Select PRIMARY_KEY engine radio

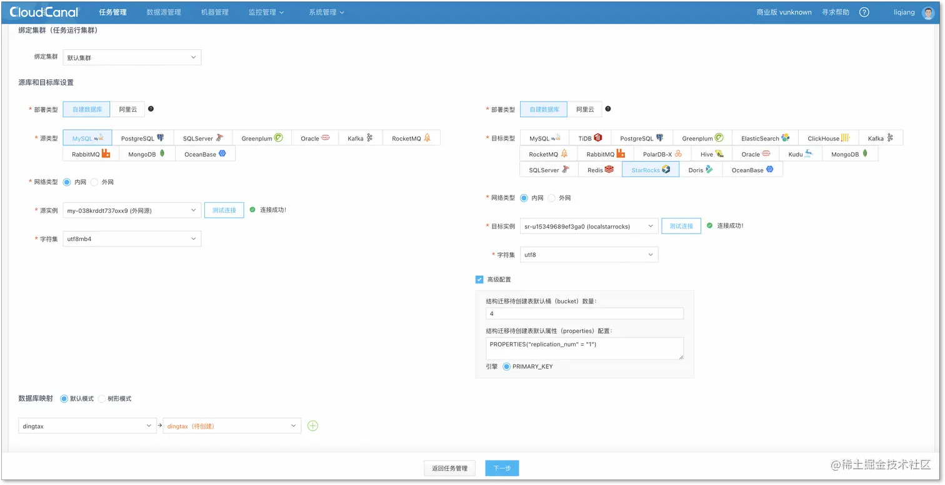(506, 366)
